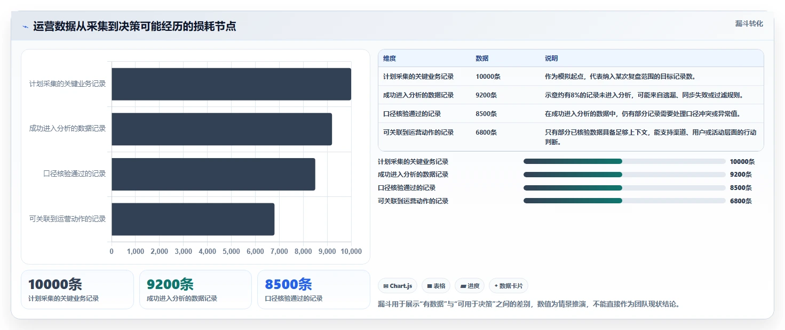Screen dimensions: 785x330
Task: Click the page title 运营数据从采集到决策可能经历的损耗节点
Action: click(x=134, y=26)
